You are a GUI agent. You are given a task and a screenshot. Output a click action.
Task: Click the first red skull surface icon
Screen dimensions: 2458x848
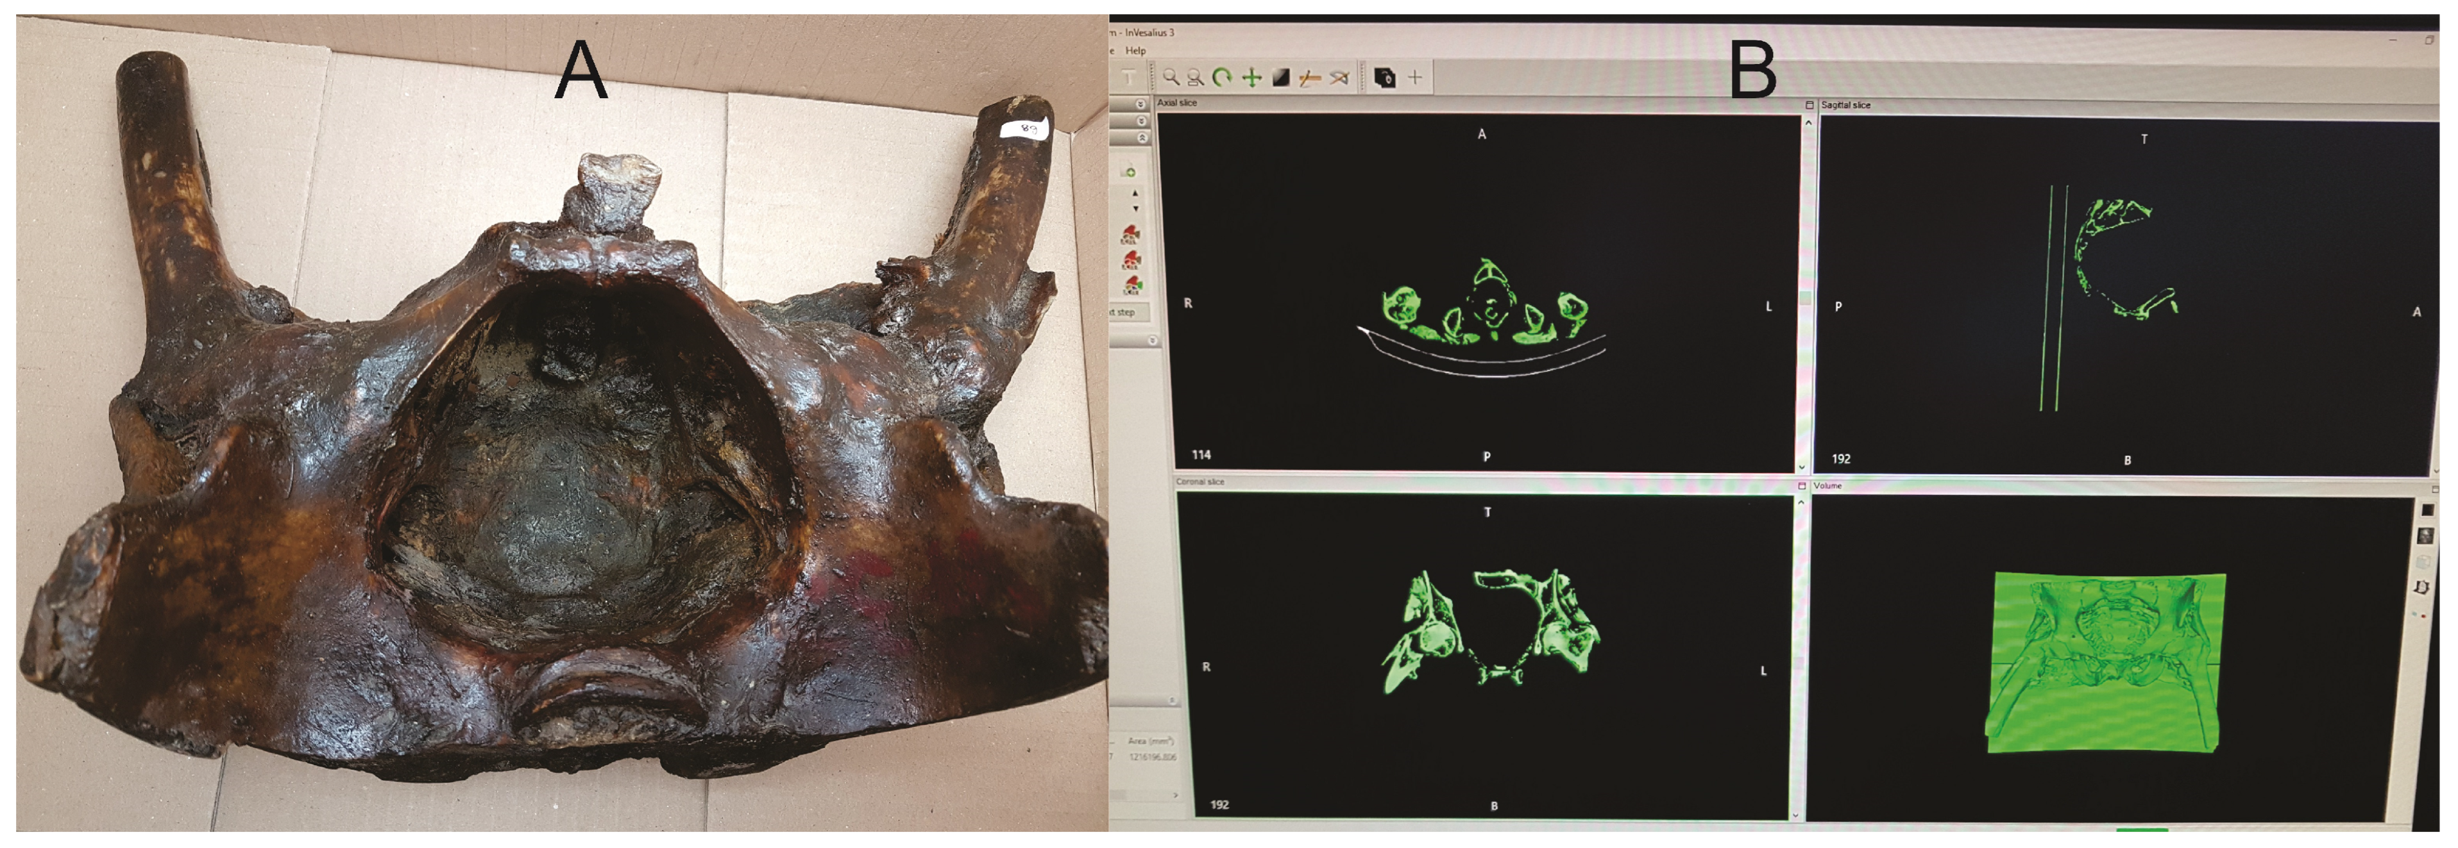point(1132,235)
